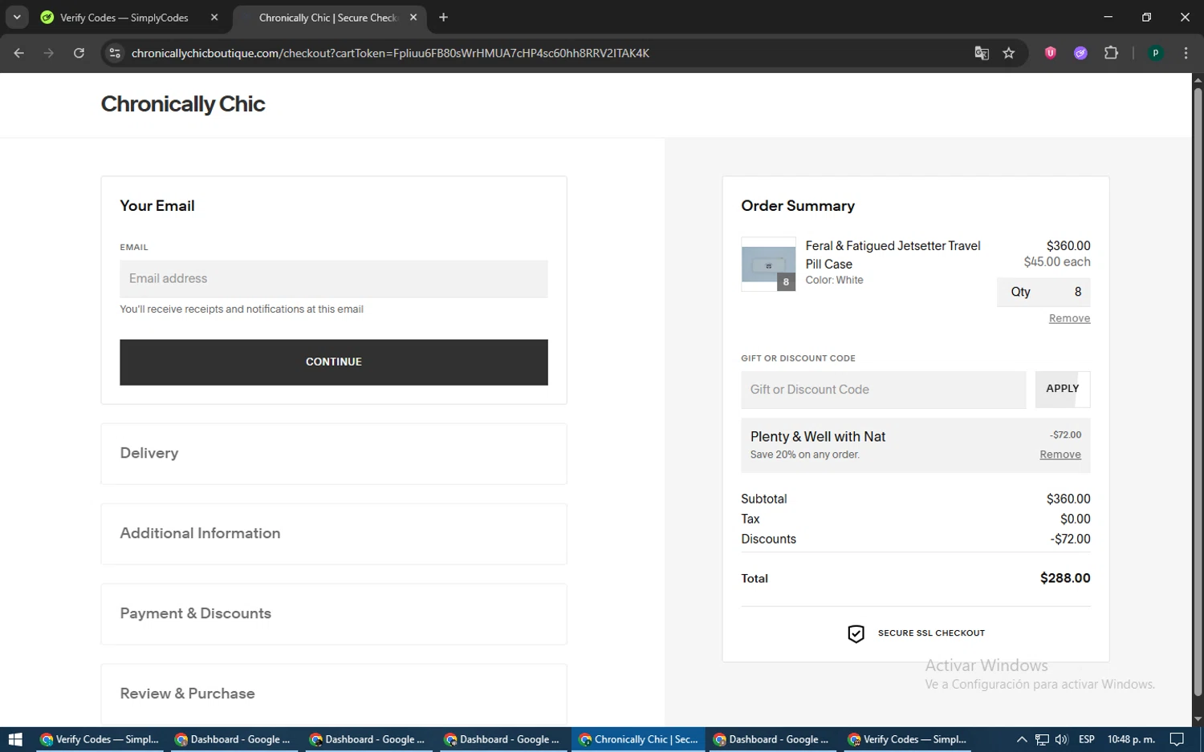
Task: Open the Chrome profile avatar
Action: point(1156,53)
